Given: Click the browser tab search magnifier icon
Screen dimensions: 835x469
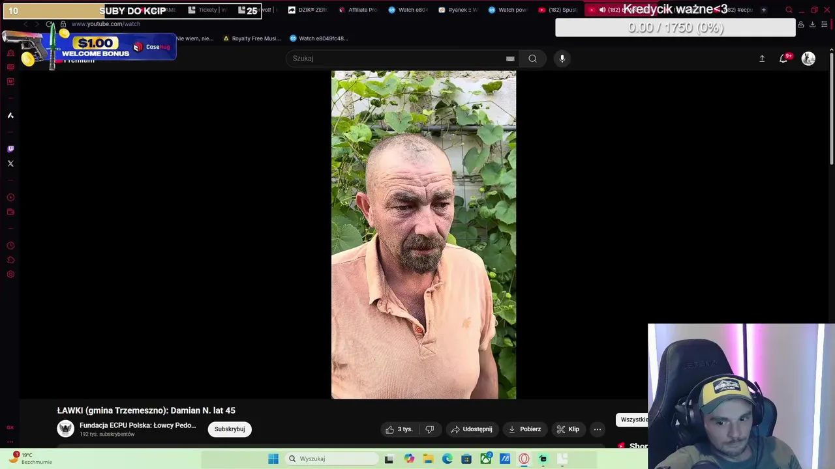Looking at the screenshot, I should click(x=789, y=10).
